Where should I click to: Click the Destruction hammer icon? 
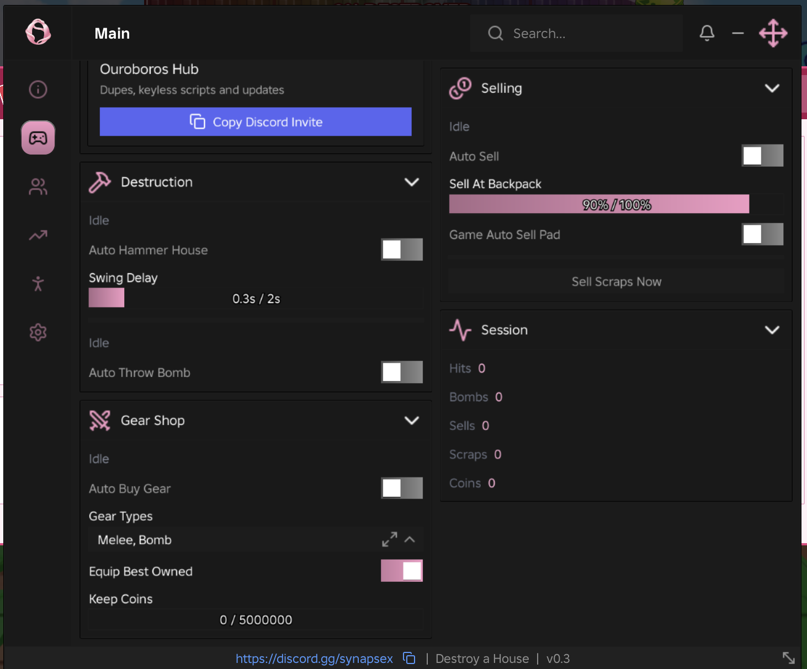point(100,182)
